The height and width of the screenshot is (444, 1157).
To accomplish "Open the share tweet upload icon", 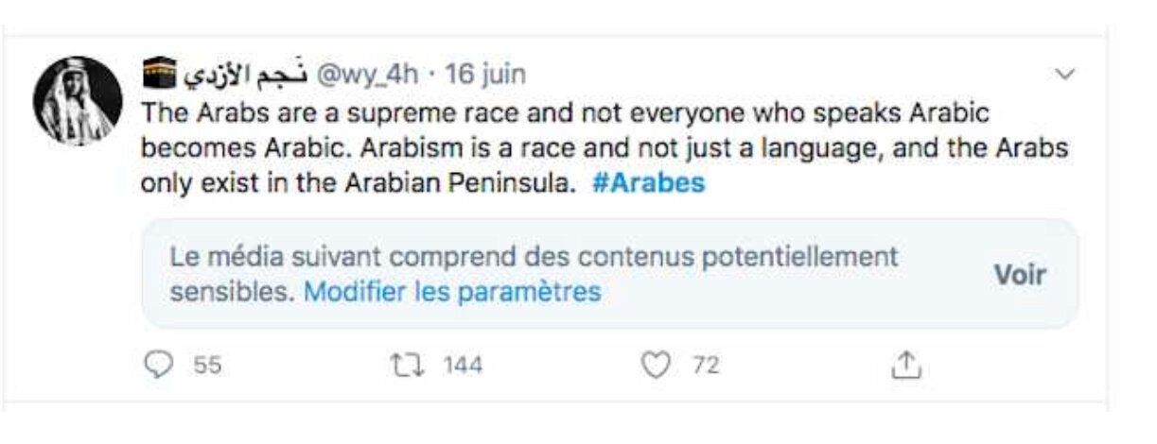I will tap(905, 365).
